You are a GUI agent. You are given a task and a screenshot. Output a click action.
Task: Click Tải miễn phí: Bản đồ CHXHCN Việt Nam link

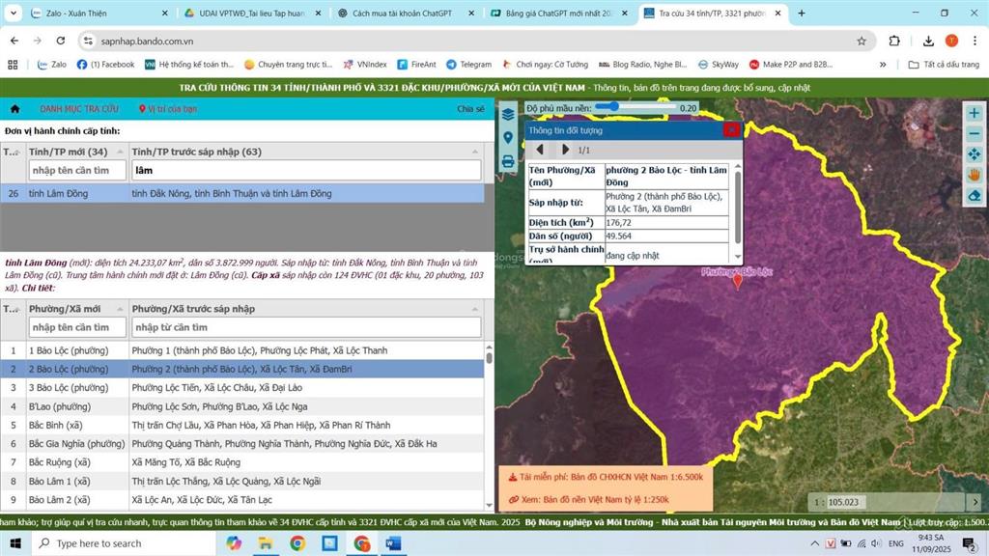pos(606,477)
